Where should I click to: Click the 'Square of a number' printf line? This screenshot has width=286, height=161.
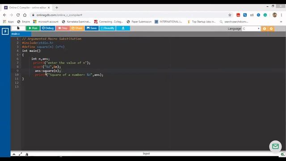69,75
